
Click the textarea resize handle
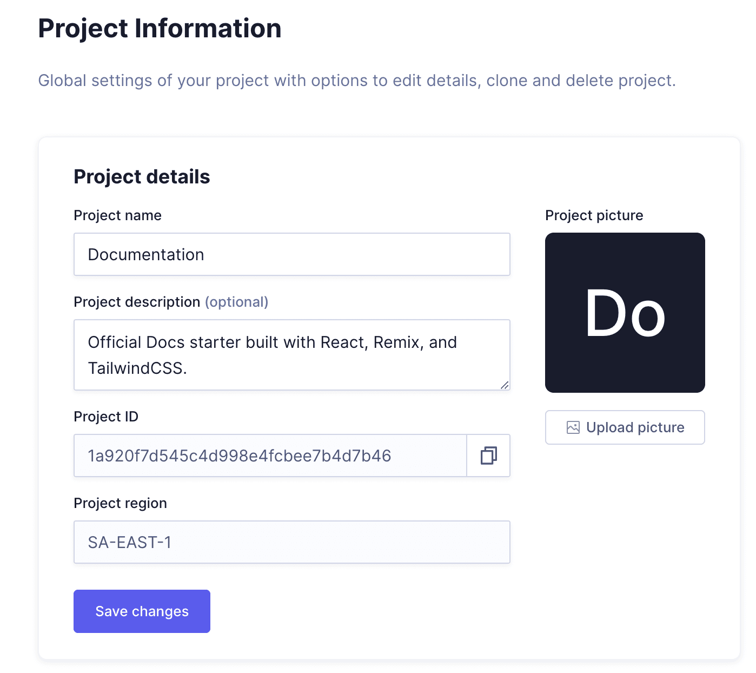[505, 385]
